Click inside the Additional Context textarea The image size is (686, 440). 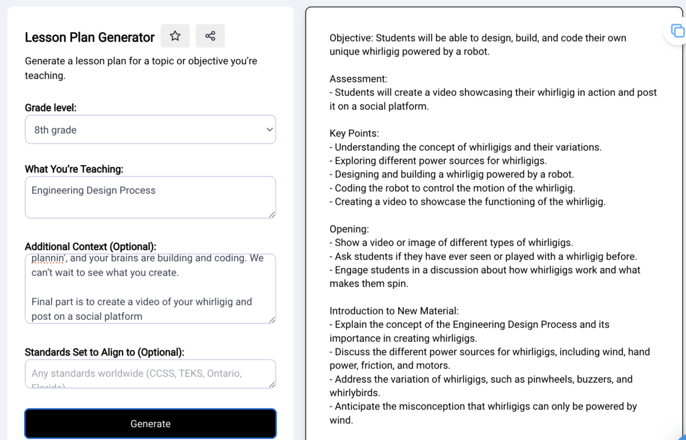pos(150,288)
